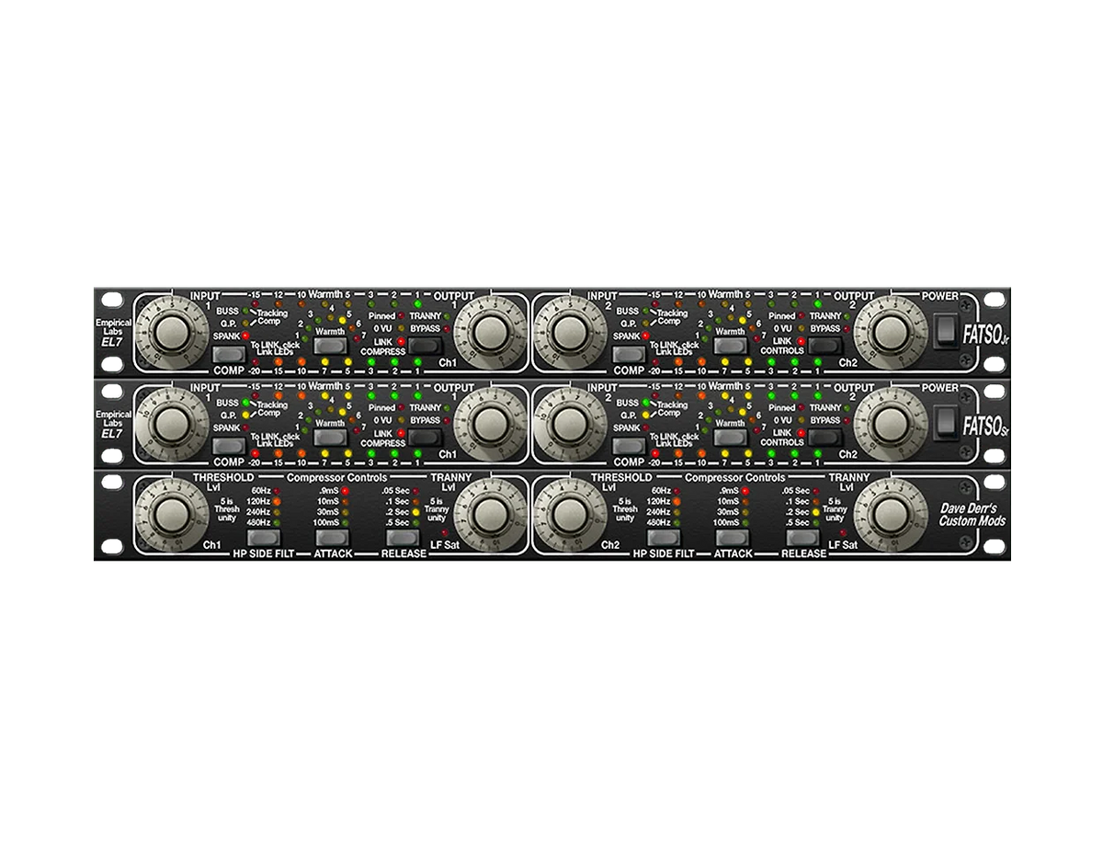Push the black Tranny/Bypass button on FATSO Jr Ch1
Screen dimensions: 1103x866
point(426,346)
